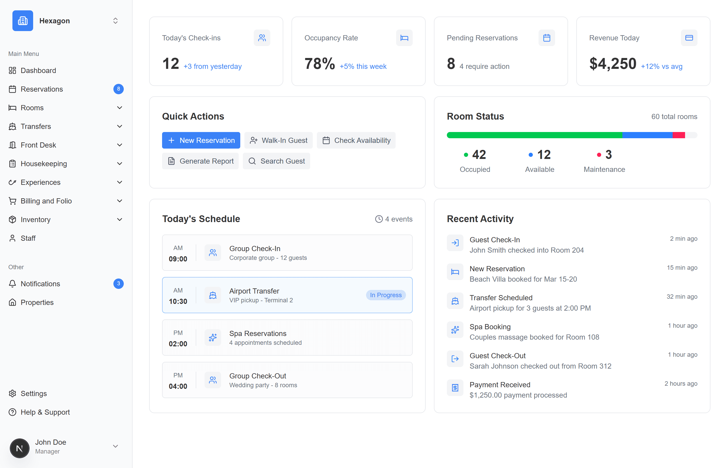Screen dimensions: 727x468
Task: Open the Hexagon property switcher dropdown
Action: point(115,21)
